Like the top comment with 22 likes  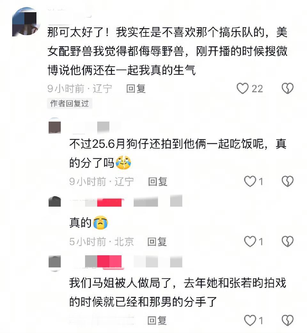coord(242,88)
